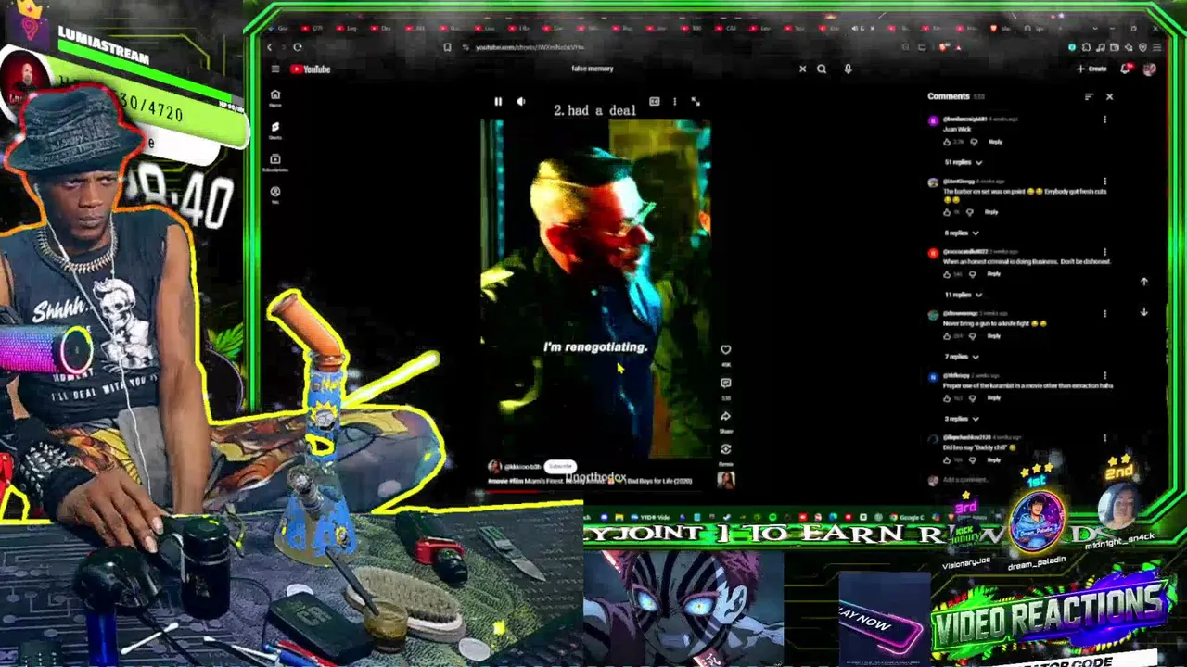The width and height of the screenshot is (1187, 667).
Task: Subscribe to the Shorts channel
Action: click(560, 467)
